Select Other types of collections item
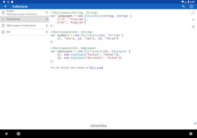Image resolution: width=197 pixels, height=138 pixels. (25, 26)
